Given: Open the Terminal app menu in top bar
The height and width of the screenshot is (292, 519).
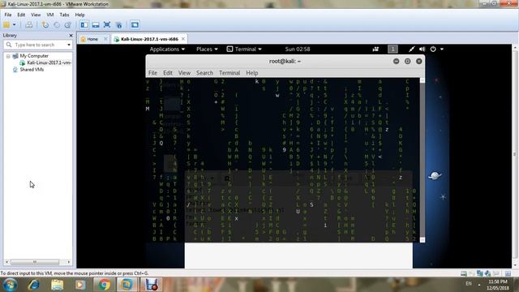Looking at the screenshot, I should [x=244, y=49].
